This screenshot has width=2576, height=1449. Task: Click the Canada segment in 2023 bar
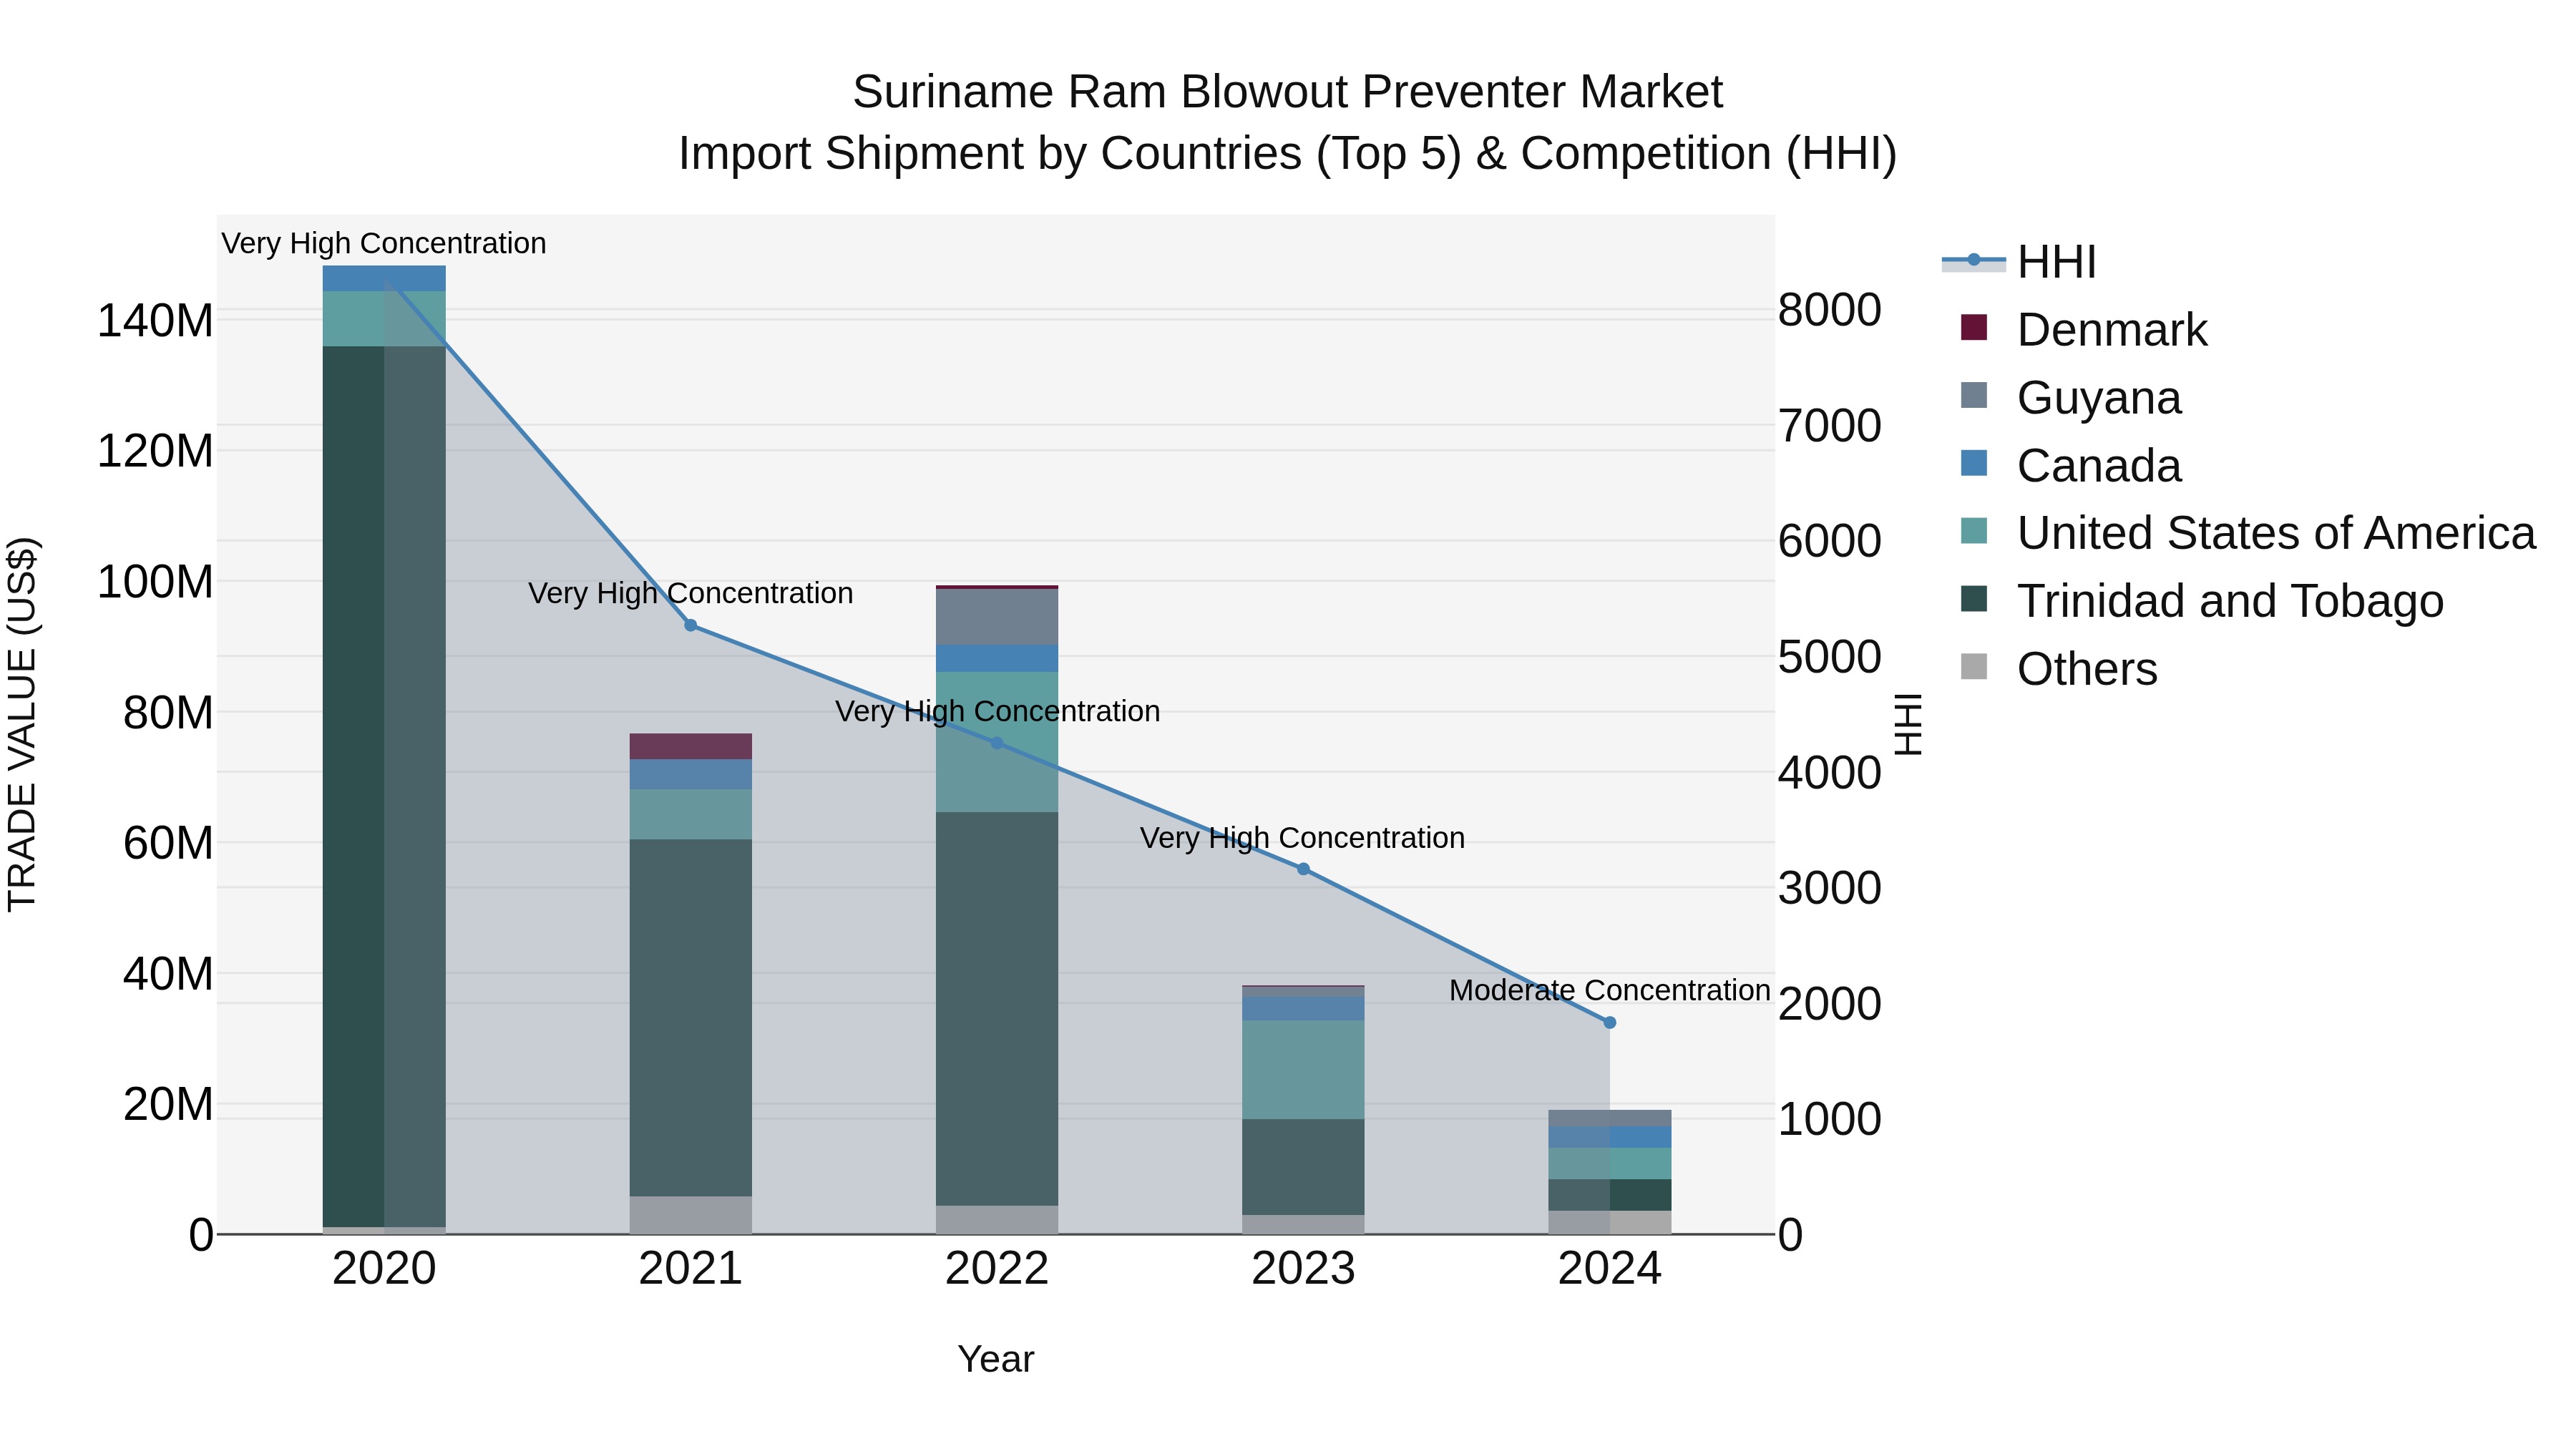tap(1303, 1009)
